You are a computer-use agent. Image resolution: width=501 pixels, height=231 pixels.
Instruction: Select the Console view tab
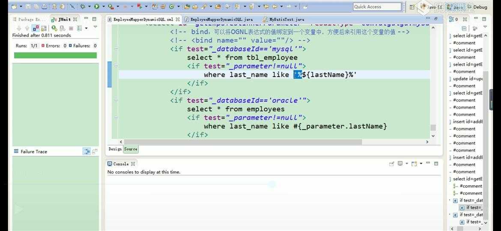point(121,164)
